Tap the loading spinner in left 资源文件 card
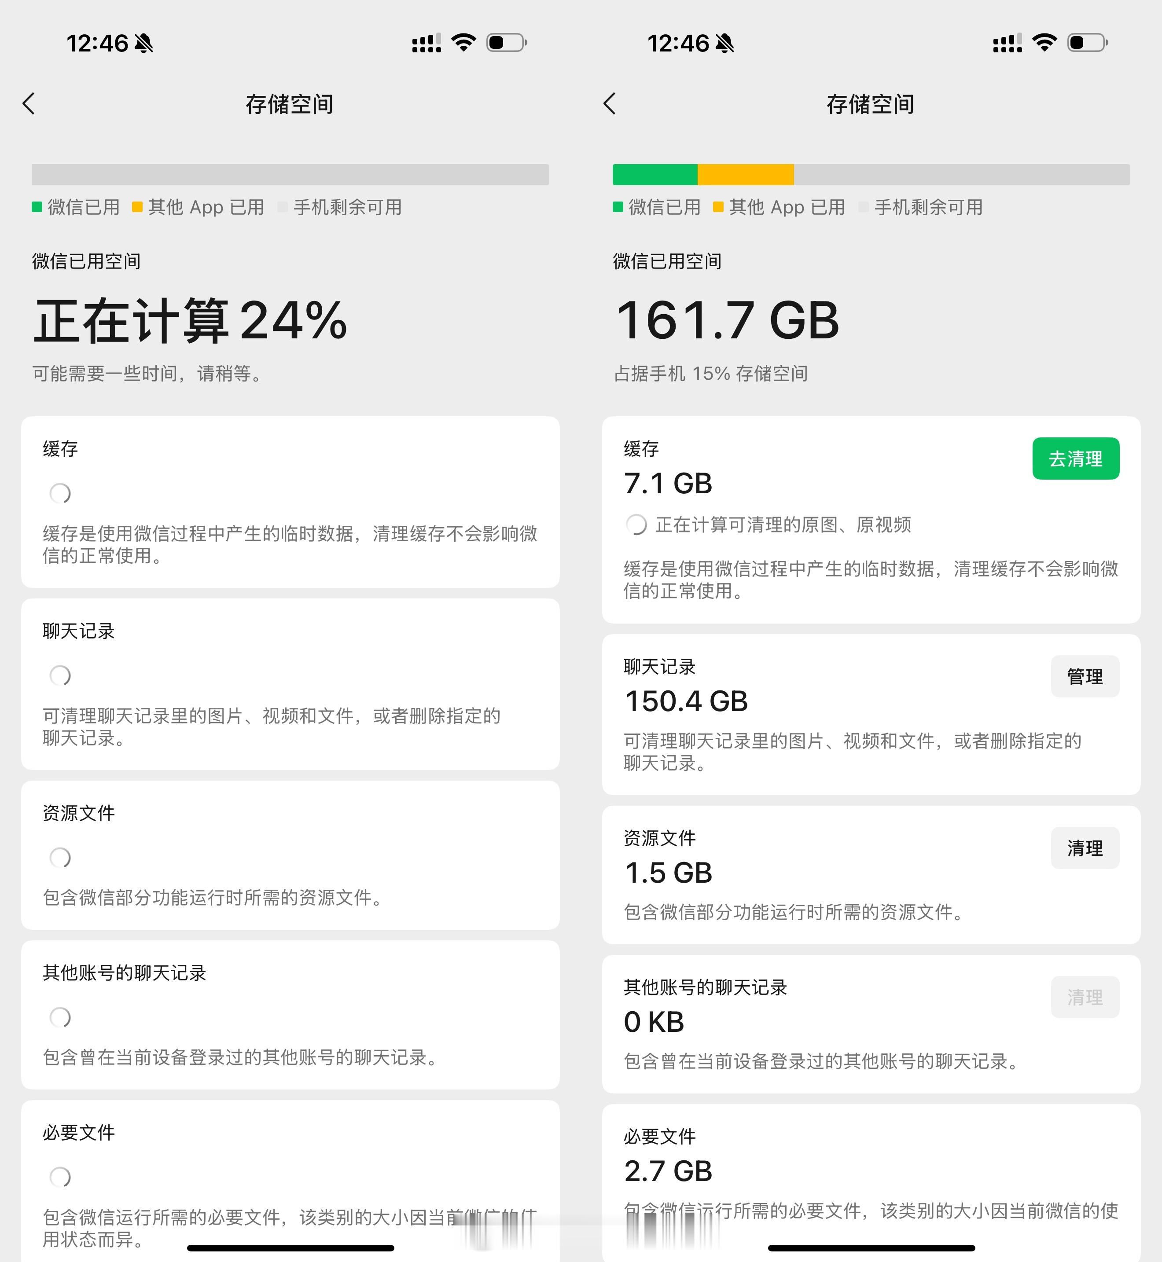 point(60,857)
